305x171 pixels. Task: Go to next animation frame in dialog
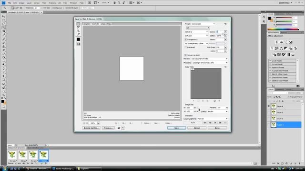point(220,123)
